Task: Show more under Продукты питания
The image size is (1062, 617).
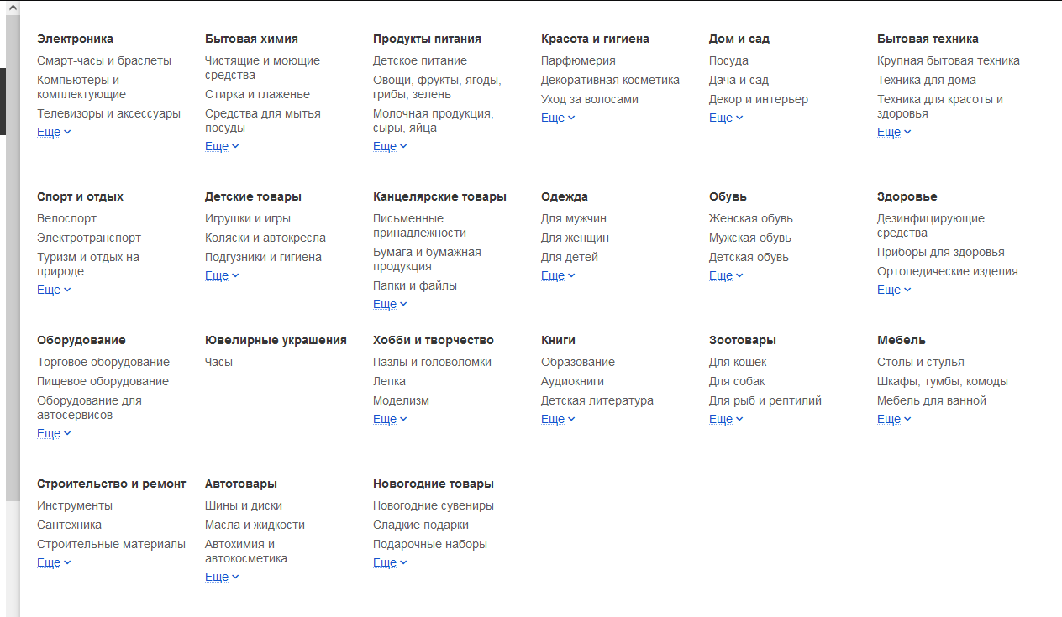Action: [x=390, y=146]
